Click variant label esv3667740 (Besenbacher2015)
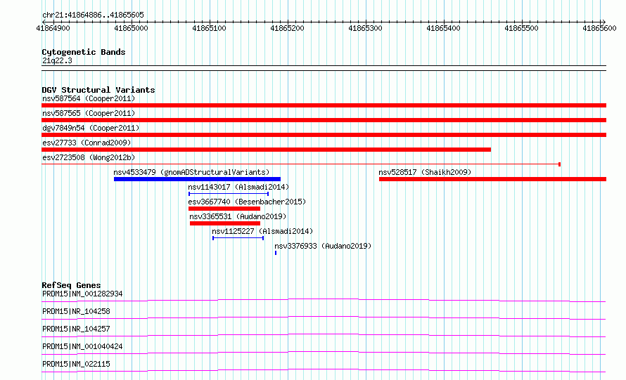 [247, 202]
